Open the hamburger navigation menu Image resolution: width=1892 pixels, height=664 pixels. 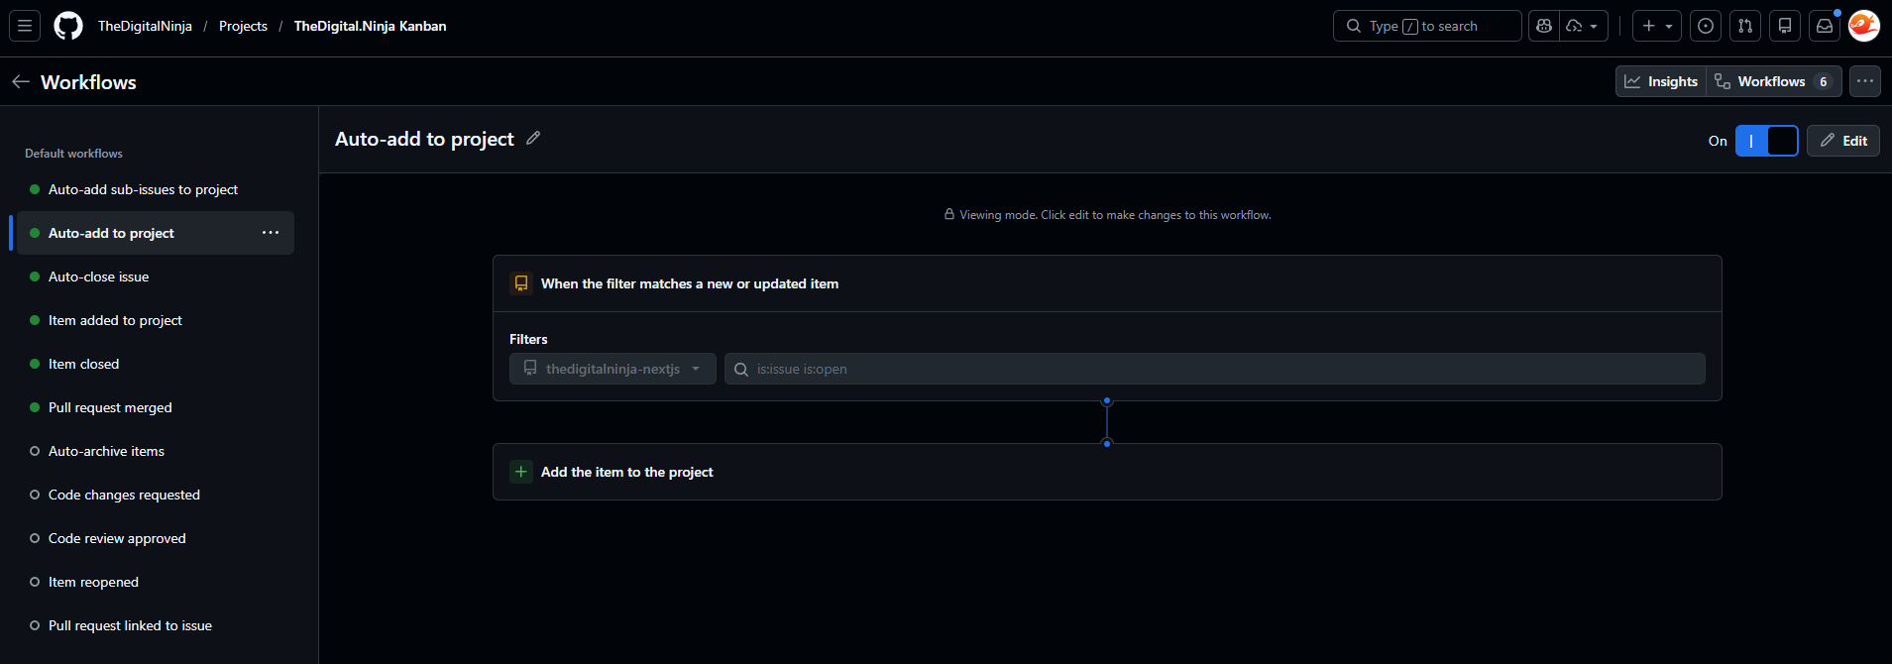point(25,26)
